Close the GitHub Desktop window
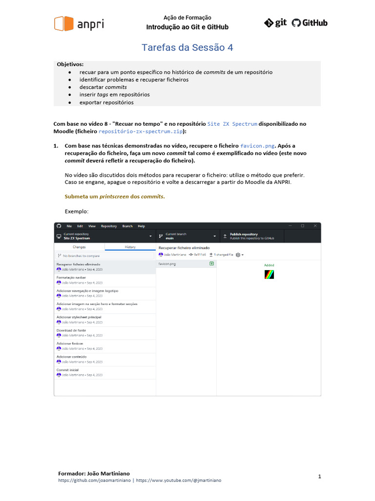Viewport: 375px width, 501px height. coord(315,226)
